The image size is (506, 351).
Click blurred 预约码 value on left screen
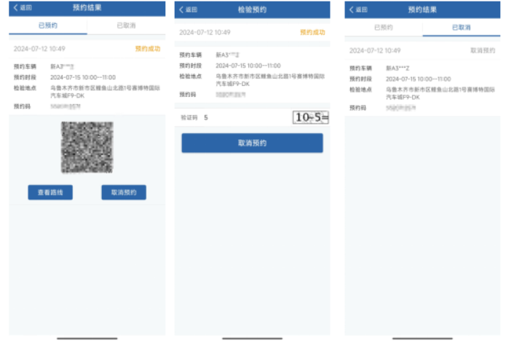[x=66, y=106]
